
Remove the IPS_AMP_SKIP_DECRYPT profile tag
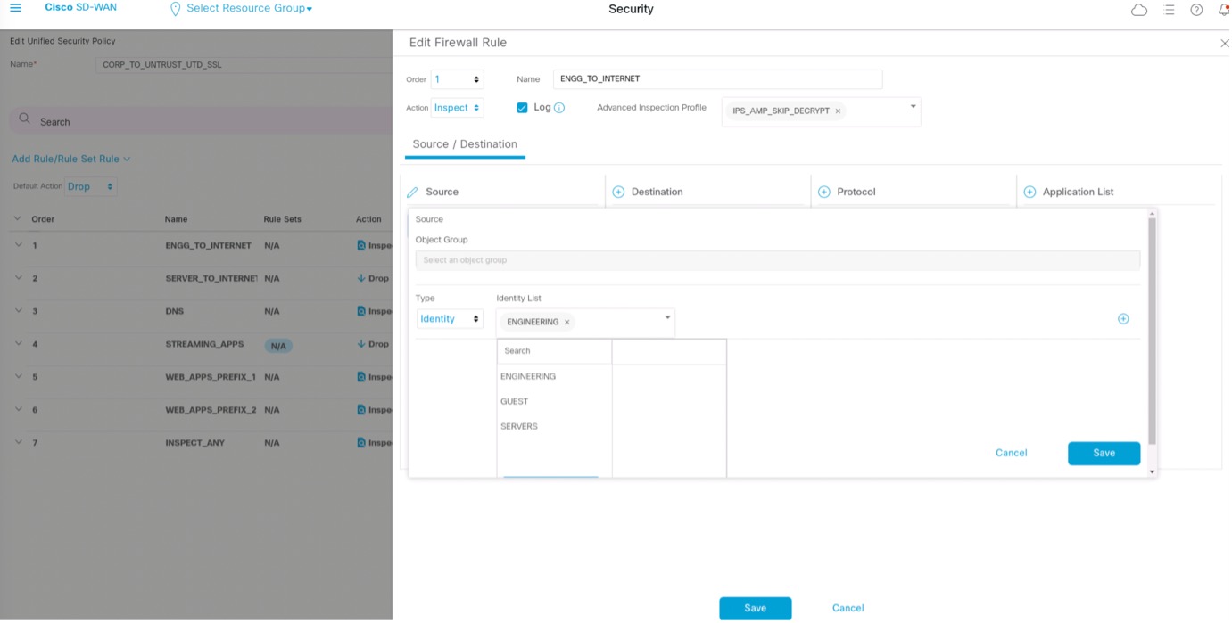coord(838,111)
